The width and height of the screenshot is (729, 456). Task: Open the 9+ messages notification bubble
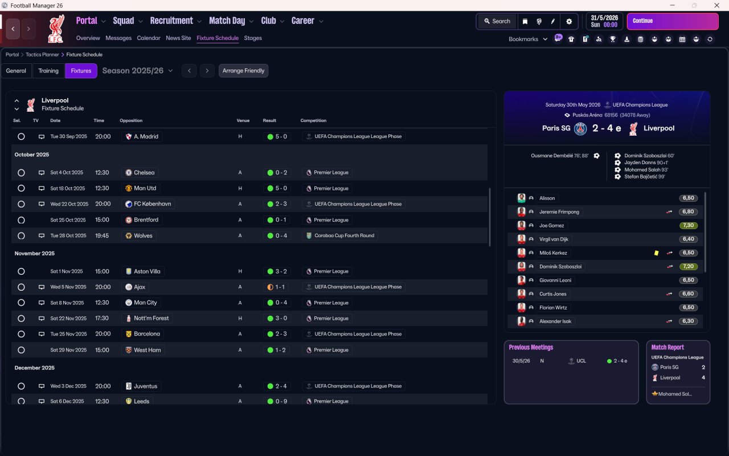pyautogui.click(x=558, y=38)
